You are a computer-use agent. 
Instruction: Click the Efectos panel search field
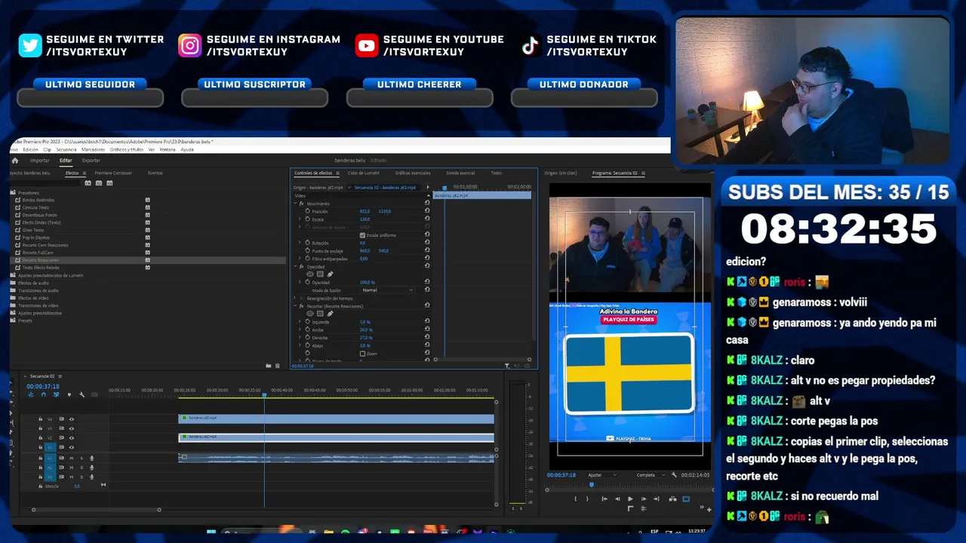(x=47, y=183)
